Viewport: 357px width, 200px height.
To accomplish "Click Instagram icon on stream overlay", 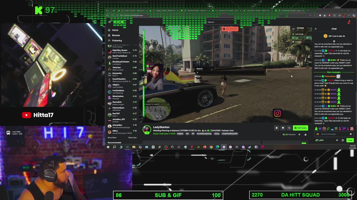I will (277, 113).
